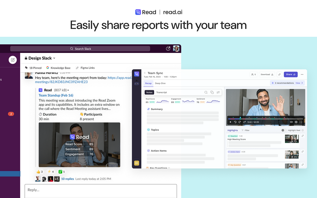
Task: Click 2/5 indicator in Read sidebar
Action: [137, 84]
